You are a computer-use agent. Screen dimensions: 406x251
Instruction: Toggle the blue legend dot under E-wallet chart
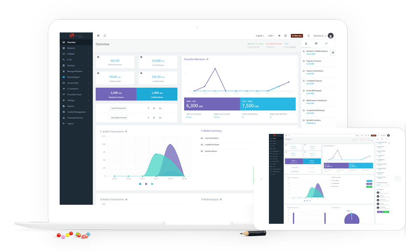pyautogui.click(x=140, y=184)
